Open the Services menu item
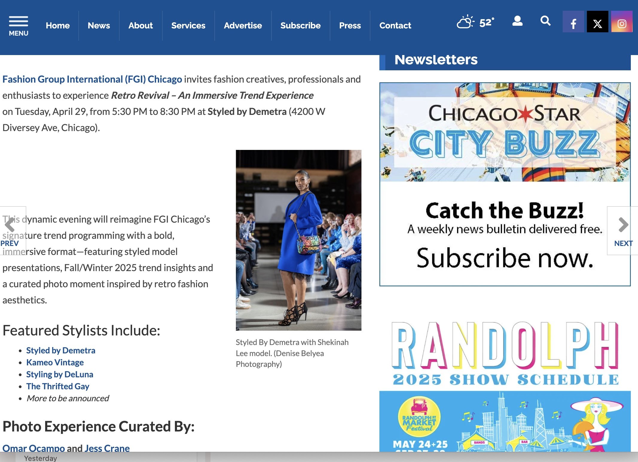This screenshot has height=462, width=638. pos(188,25)
